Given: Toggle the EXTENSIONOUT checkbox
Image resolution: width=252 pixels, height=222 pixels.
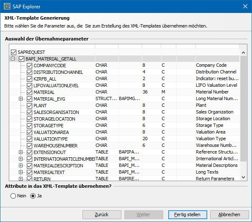Looking at the screenshot, I should pyautogui.click(x=29, y=152).
